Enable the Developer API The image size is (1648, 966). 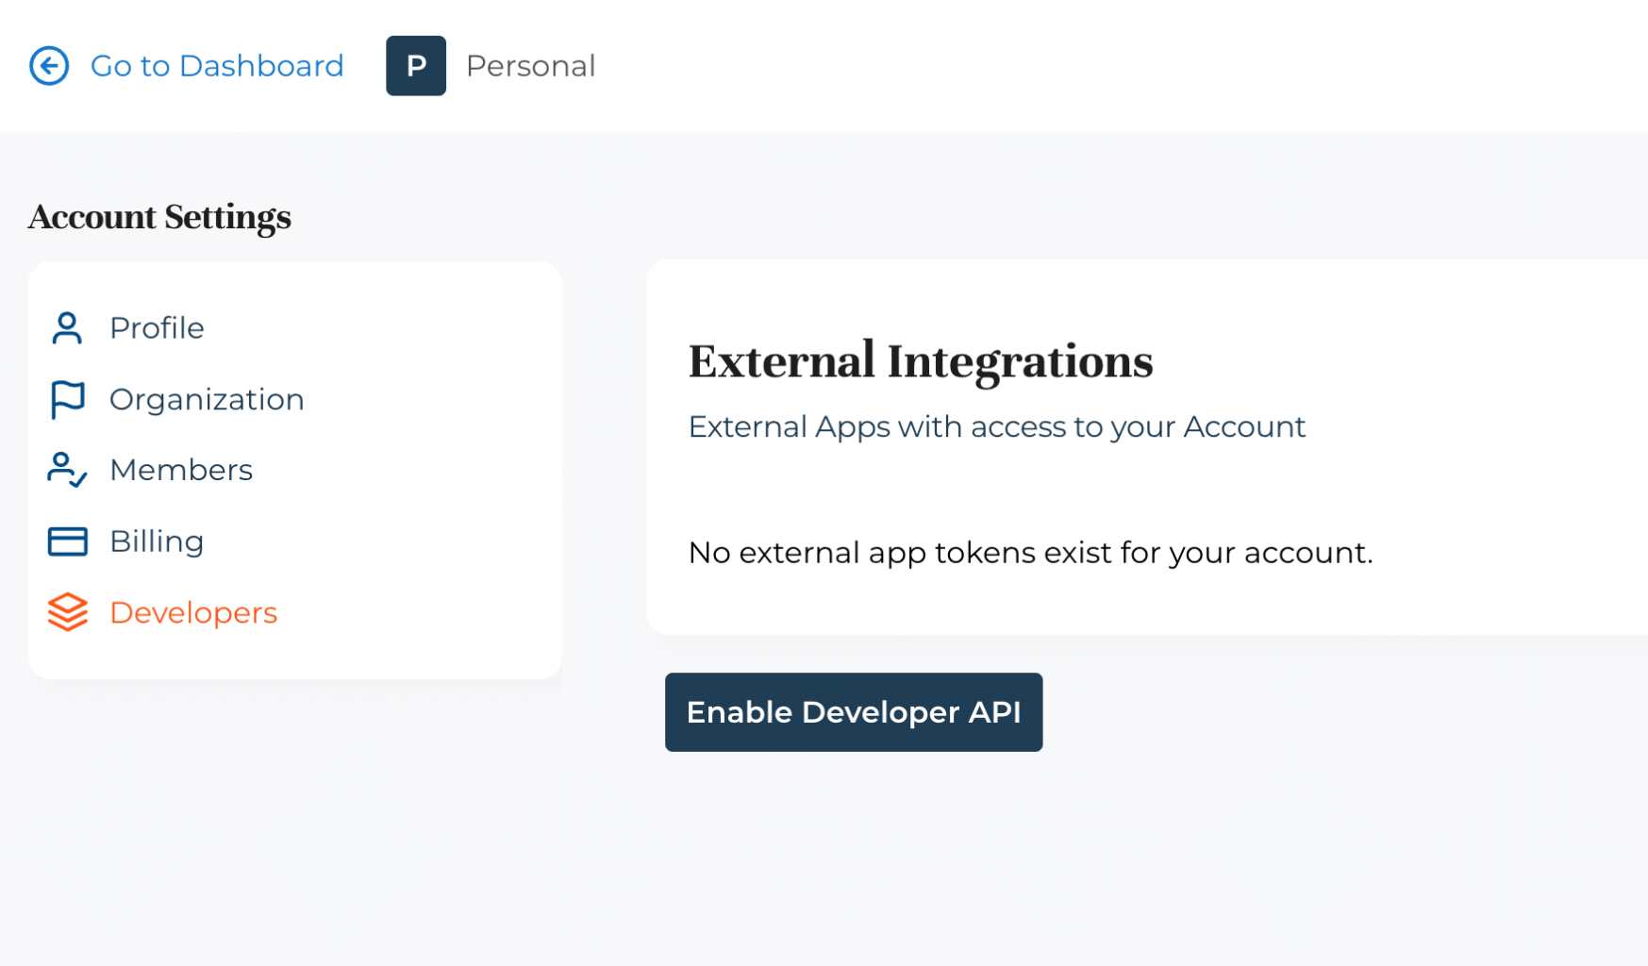[x=854, y=712]
